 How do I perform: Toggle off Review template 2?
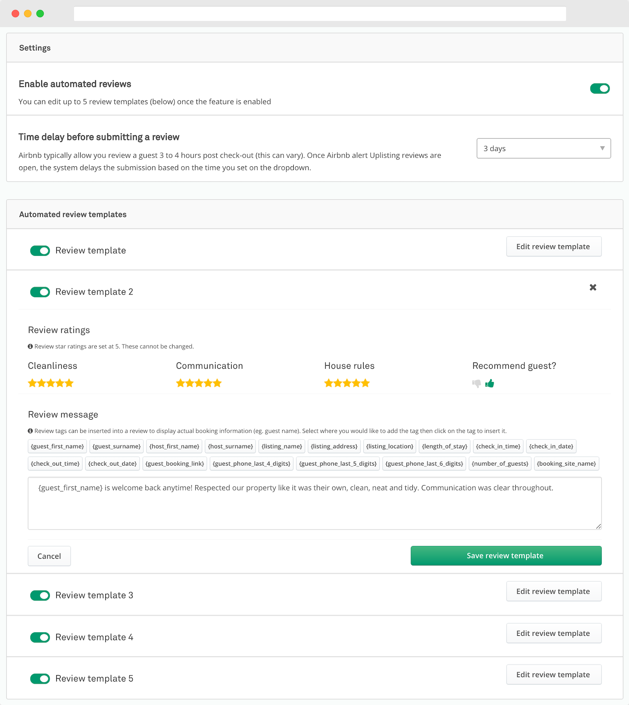[40, 292]
